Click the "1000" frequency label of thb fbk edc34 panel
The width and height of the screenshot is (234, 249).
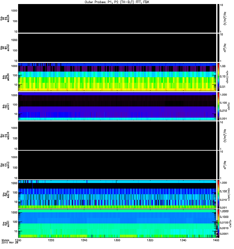[x=14, y=66]
